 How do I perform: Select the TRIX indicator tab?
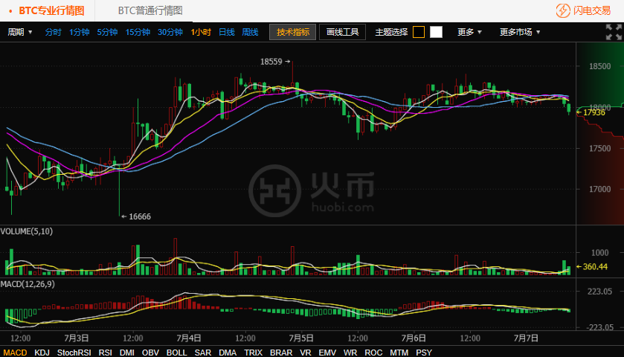click(254, 353)
